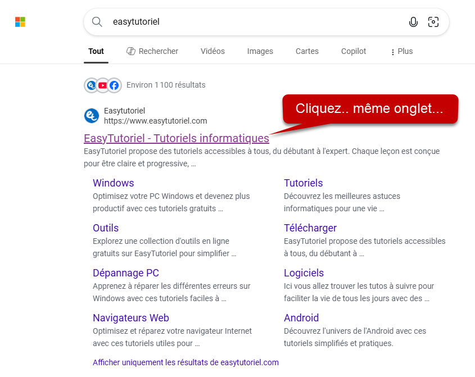Viewport: 475px width, 377px height.
Task: Open the Dépannage PC sitelink
Action: pos(126,273)
